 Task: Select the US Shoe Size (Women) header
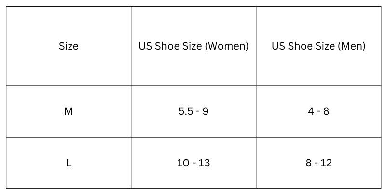coord(193,46)
